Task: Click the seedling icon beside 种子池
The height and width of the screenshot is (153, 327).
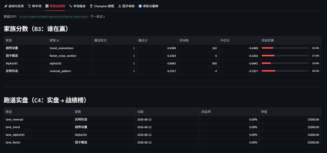Action: 29,6
